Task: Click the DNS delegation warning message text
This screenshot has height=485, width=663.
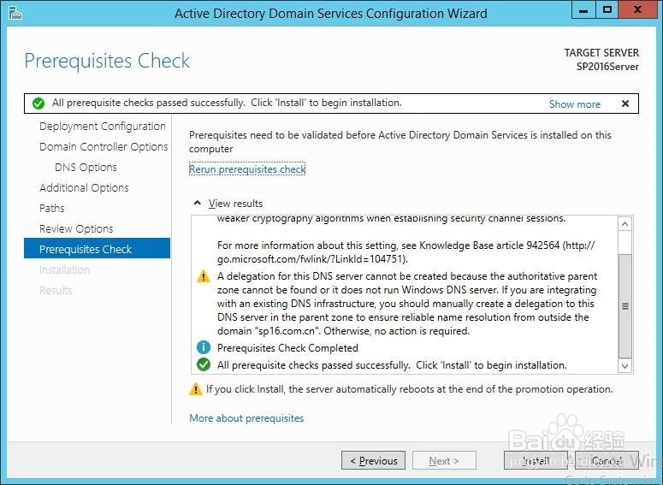Action: (406, 303)
